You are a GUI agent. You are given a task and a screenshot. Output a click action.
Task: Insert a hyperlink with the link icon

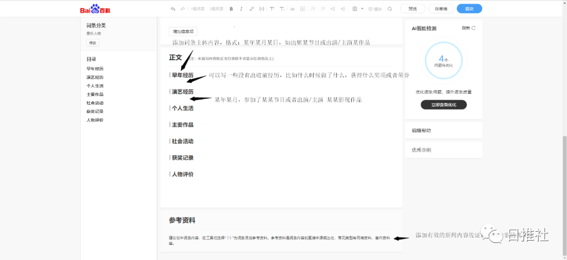click(x=251, y=9)
